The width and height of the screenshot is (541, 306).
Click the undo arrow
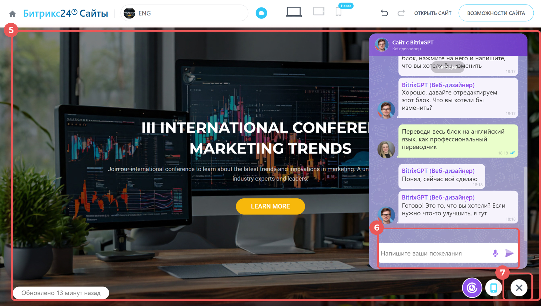coord(384,13)
